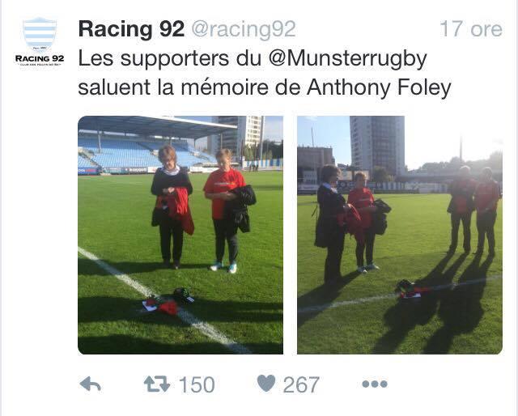Click the tower block in right photo
The height and width of the screenshot is (416, 518).
(x=377, y=144)
